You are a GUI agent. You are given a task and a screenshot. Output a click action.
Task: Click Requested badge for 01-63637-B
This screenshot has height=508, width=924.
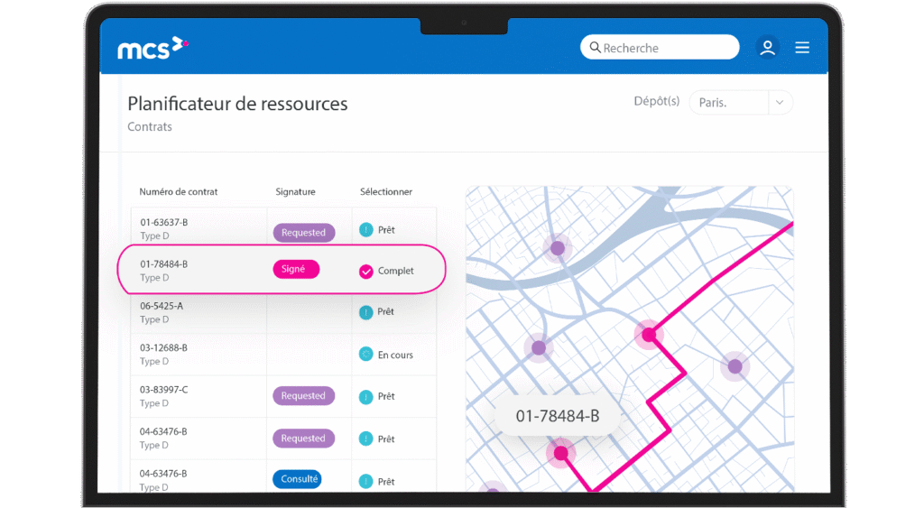click(303, 232)
